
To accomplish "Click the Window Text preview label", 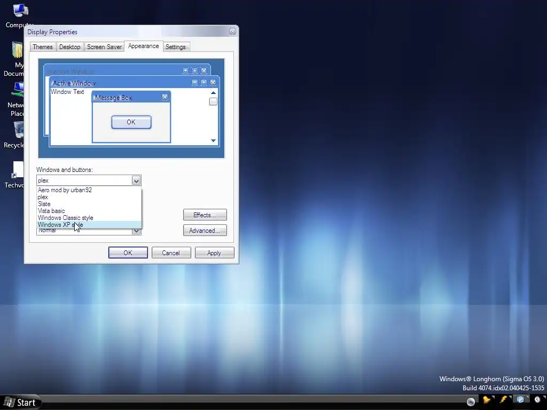I will (67, 92).
